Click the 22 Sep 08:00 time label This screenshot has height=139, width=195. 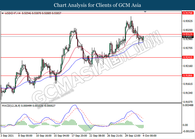97,136
